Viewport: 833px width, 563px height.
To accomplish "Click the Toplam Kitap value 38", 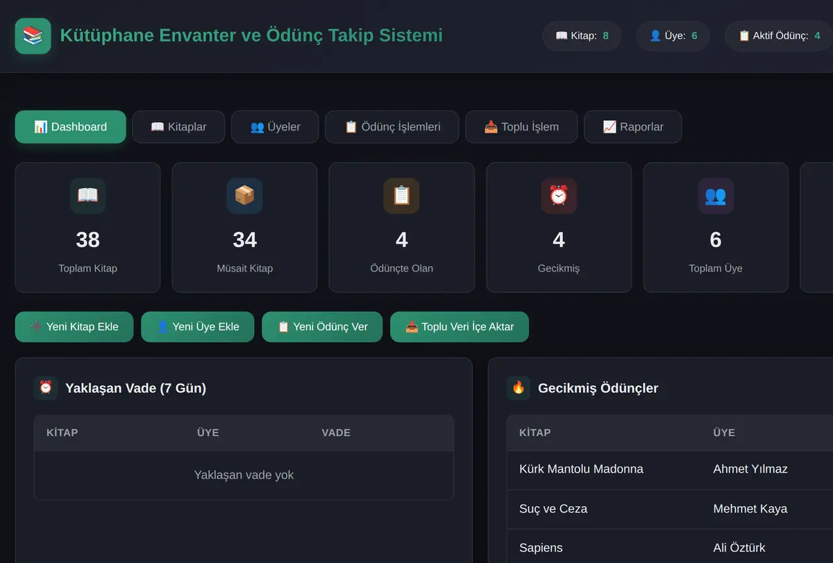I will click(87, 240).
